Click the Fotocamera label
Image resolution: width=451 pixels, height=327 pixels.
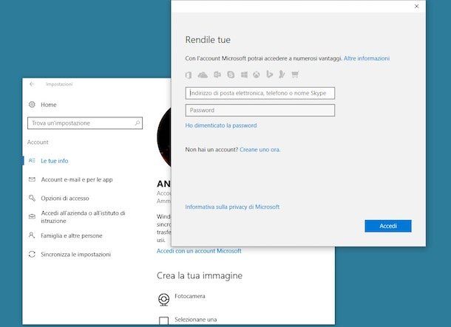click(x=190, y=296)
